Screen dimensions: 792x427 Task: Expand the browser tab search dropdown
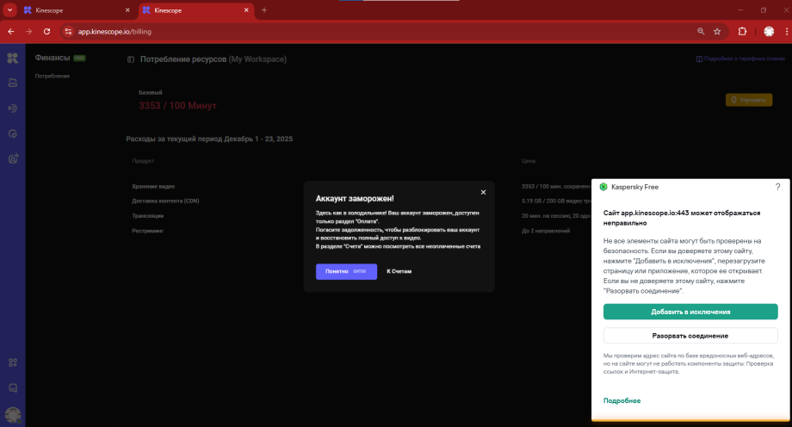9,9
